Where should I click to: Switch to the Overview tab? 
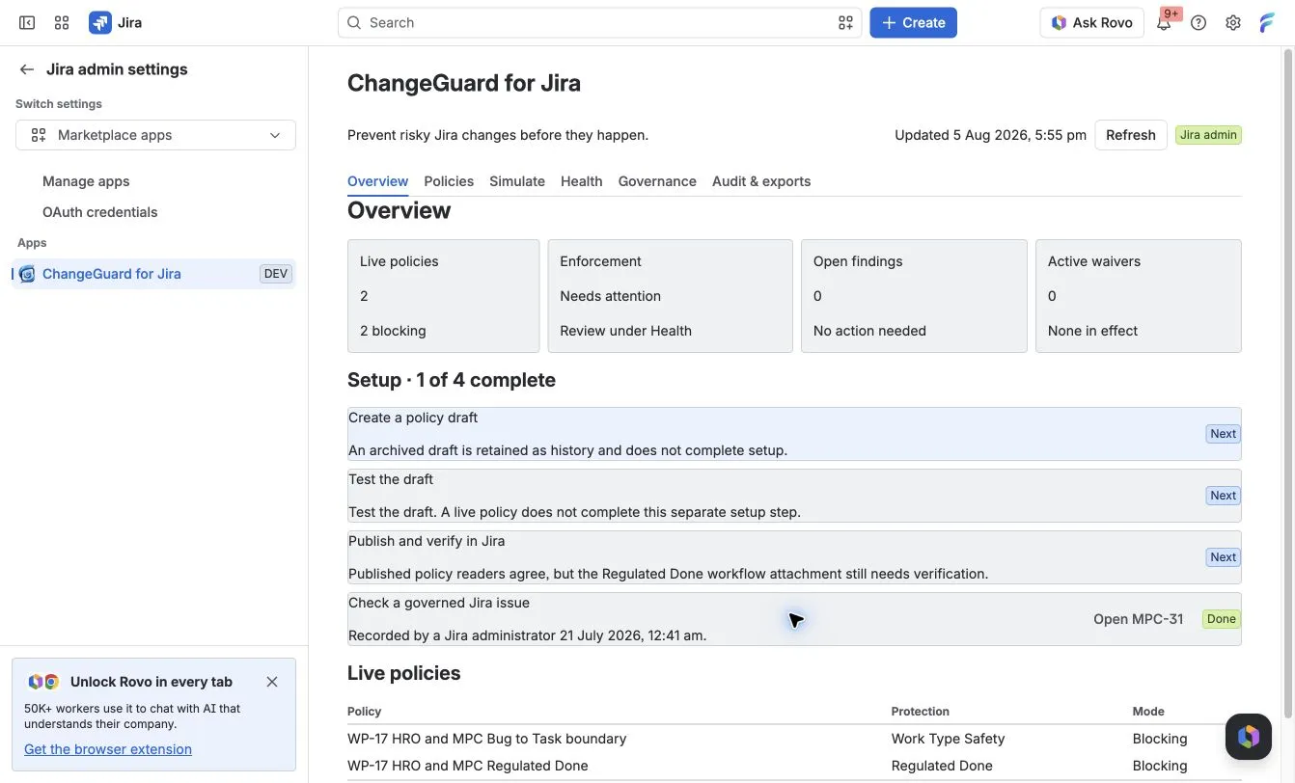pos(377,181)
